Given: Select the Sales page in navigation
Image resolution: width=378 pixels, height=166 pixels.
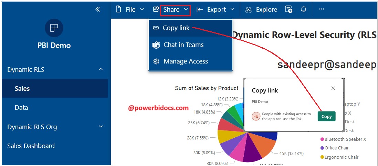Looking at the screenshot, I should (x=55, y=88).
